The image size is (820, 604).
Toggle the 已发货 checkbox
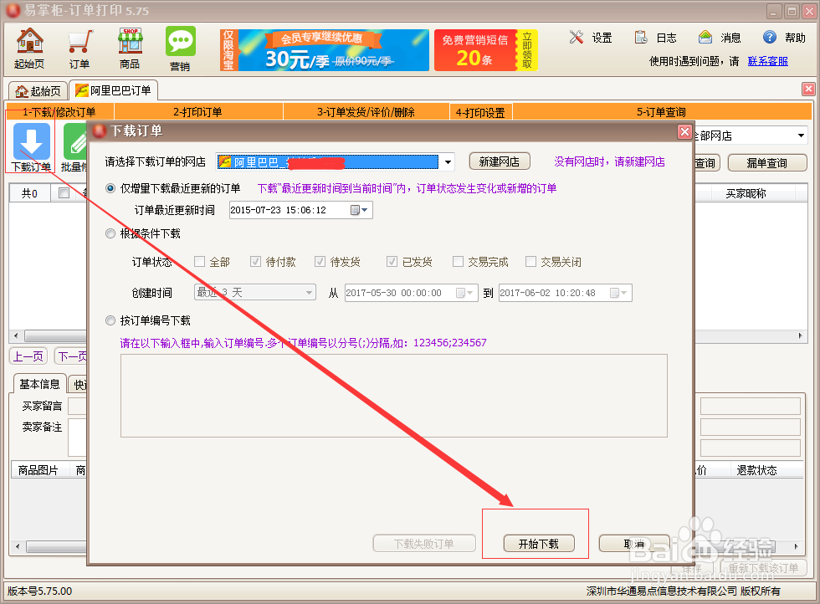click(x=392, y=262)
